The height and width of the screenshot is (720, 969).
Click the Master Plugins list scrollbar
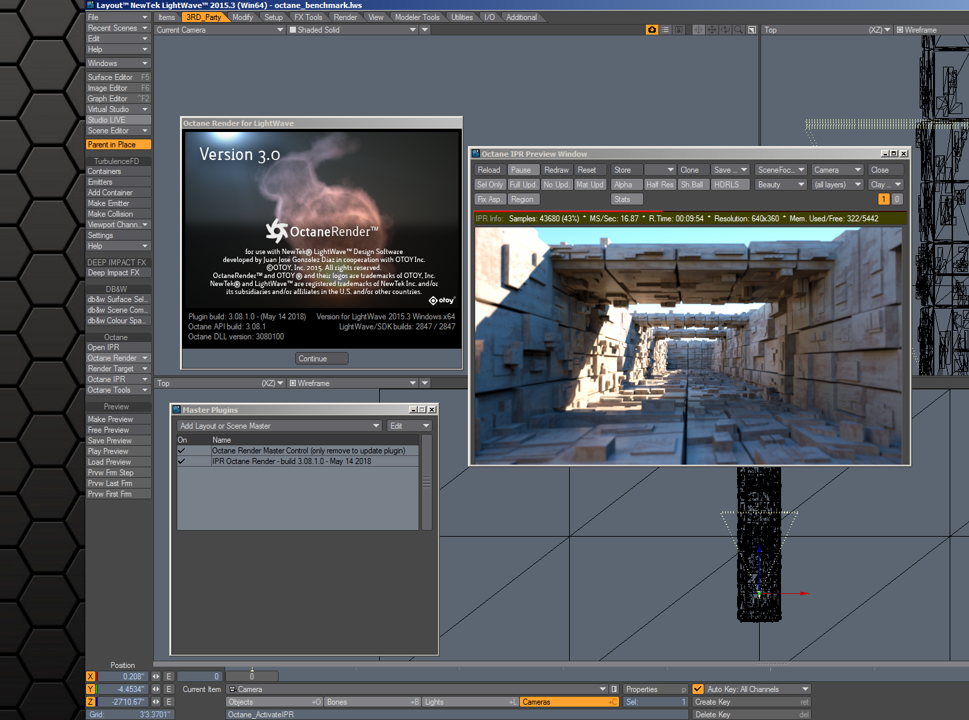click(x=427, y=483)
